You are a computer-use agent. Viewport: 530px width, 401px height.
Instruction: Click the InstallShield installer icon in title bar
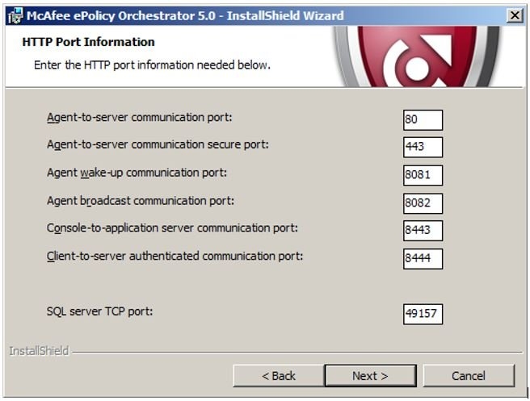pos(14,15)
